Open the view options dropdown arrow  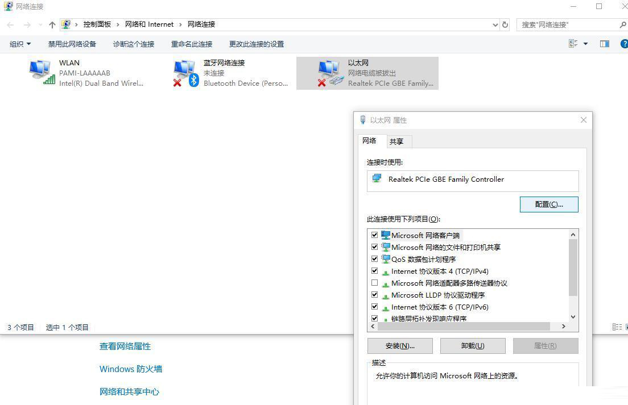coord(585,44)
